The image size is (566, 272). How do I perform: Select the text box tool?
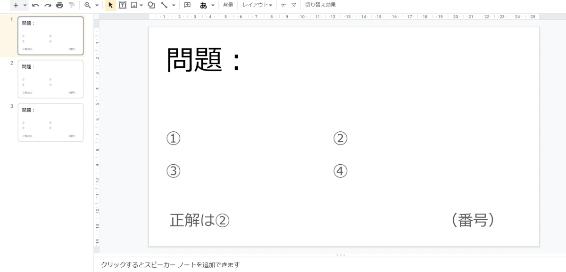point(123,5)
